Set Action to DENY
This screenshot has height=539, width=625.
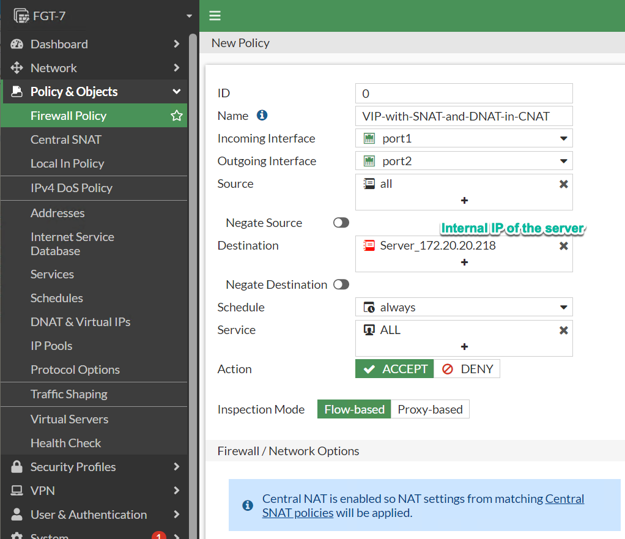[467, 369]
